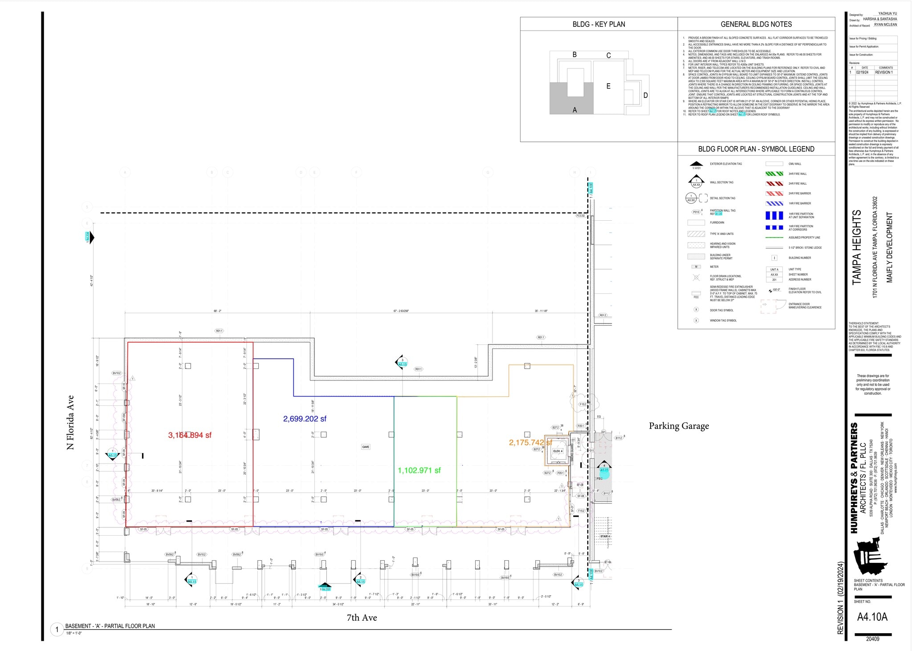Viewport: 912px width, 651px height.
Task: Select the floor drain locations symbol in legend
Action: 696,277
